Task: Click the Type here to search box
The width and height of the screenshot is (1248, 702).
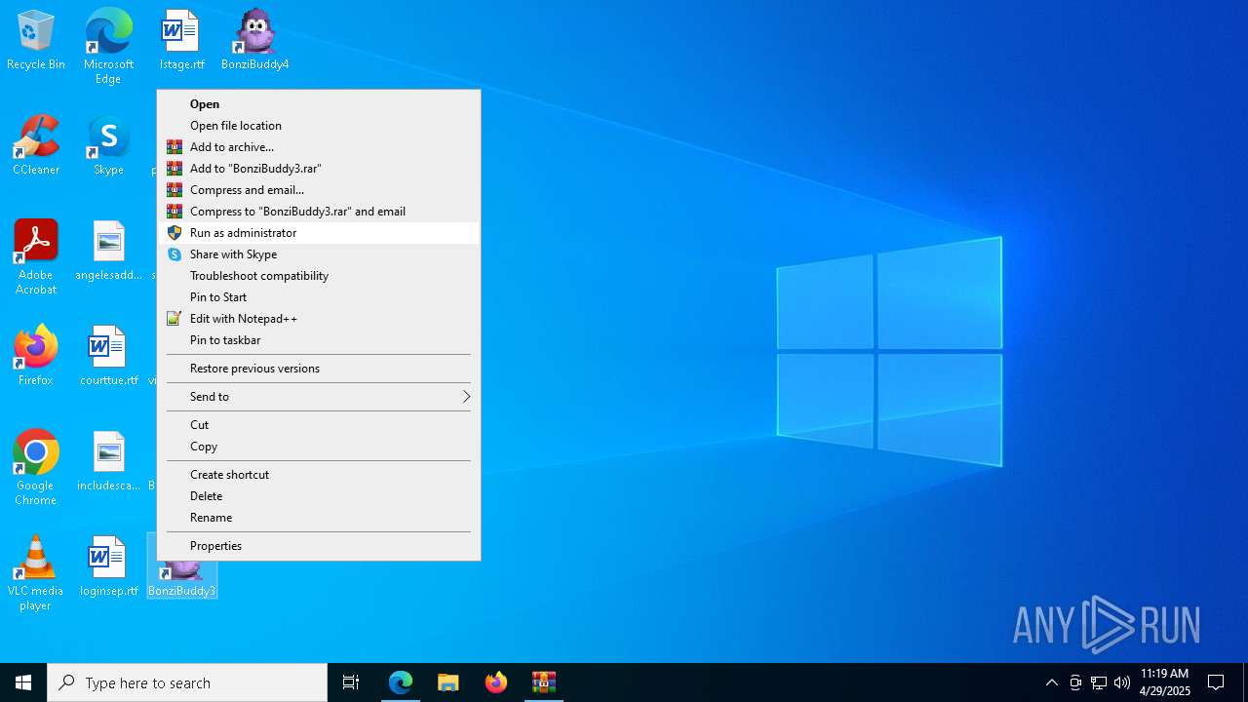Action: (187, 682)
